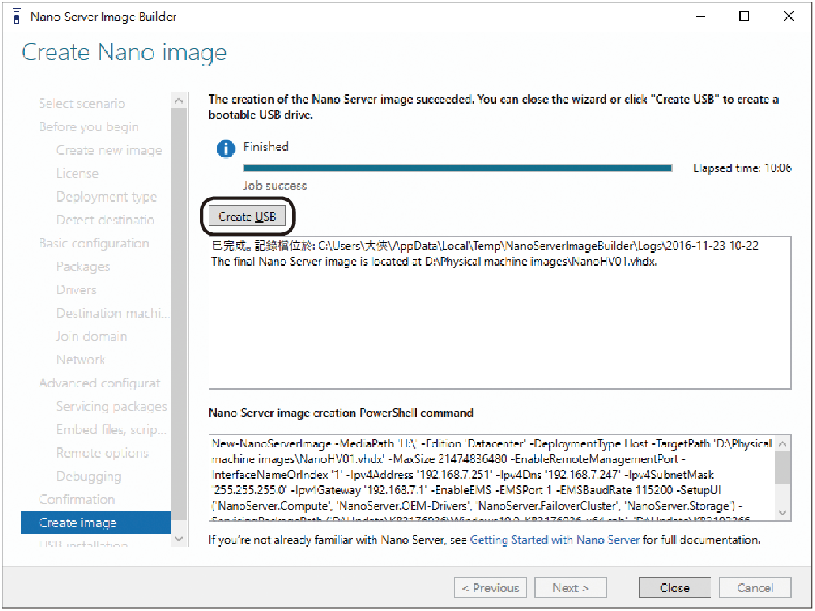Viewport: 815px width, 611px height.
Task: Click the Cancel button
Action: pos(755,587)
